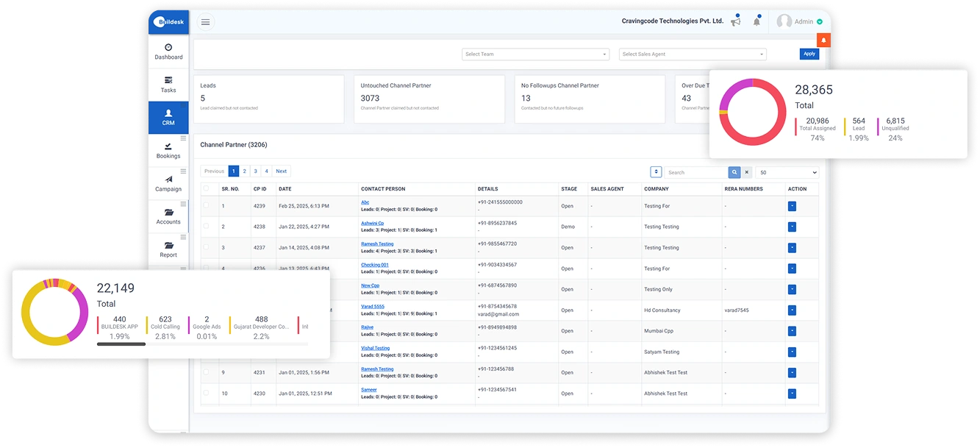Click the Apply button
This screenshot has height=448, width=980.
coord(809,54)
